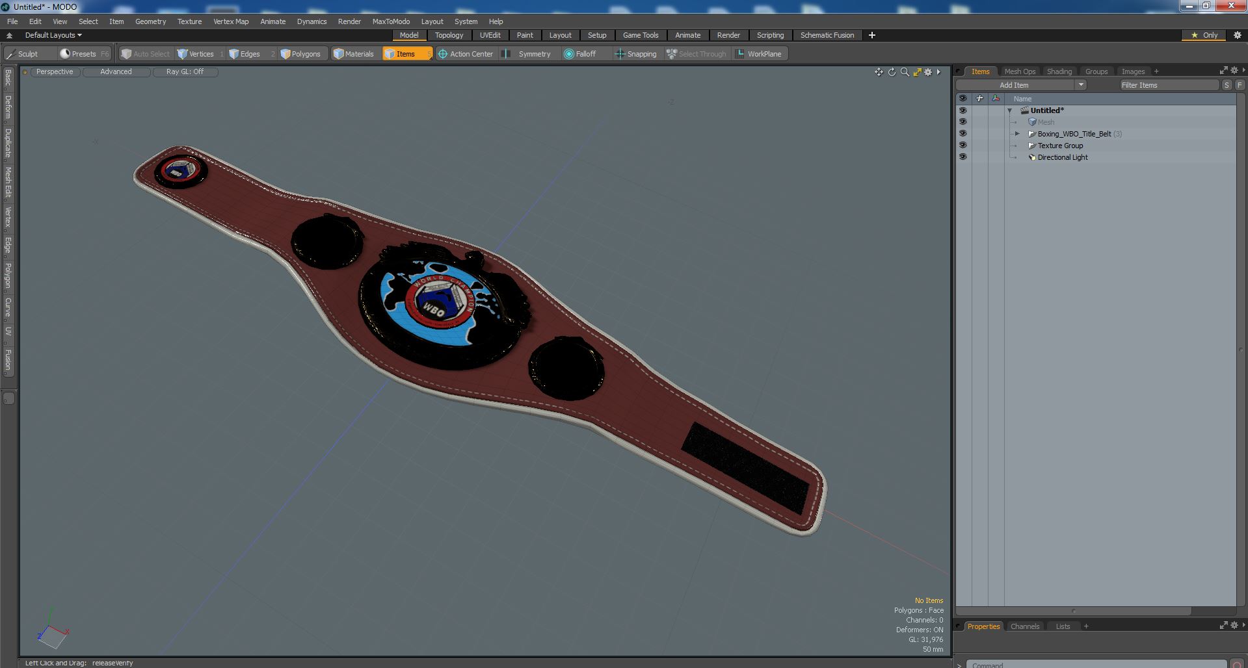Screen dimensions: 1248x668
Task: Switch to the Channels tab
Action: [x=1024, y=626]
